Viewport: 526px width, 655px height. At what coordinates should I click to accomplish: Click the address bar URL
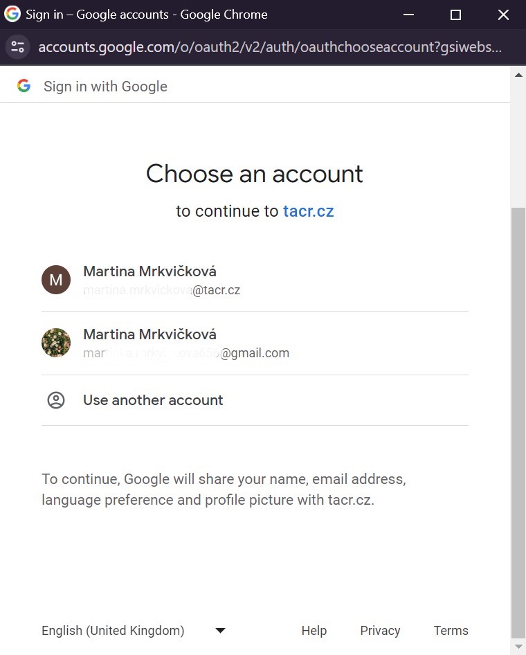pyautogui.click(x=270, y=47)
